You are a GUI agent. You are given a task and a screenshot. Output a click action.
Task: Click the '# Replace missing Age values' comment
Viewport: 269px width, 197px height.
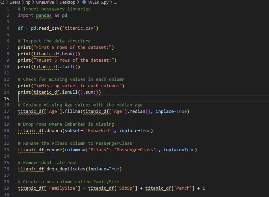80,105
